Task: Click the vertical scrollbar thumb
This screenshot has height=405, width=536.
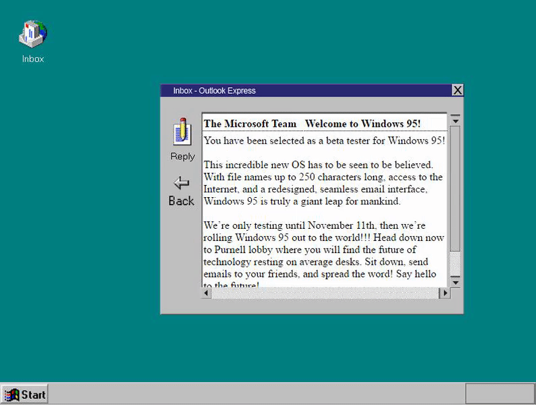Action: click(x=455, y=188)
